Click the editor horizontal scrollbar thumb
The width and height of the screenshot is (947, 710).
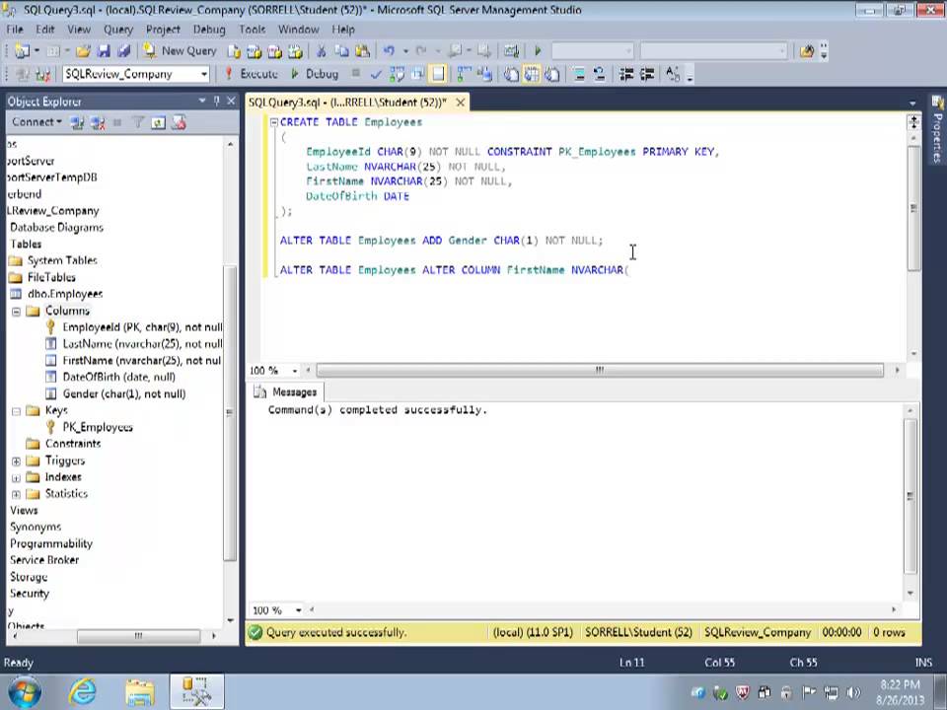[600, 370]
